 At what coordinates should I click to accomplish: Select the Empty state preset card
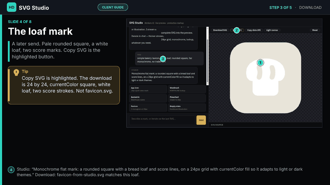point(187,108)
